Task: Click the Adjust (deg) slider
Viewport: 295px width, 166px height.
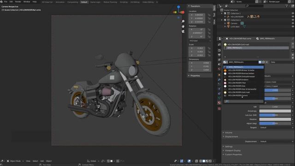Action: 275,124
